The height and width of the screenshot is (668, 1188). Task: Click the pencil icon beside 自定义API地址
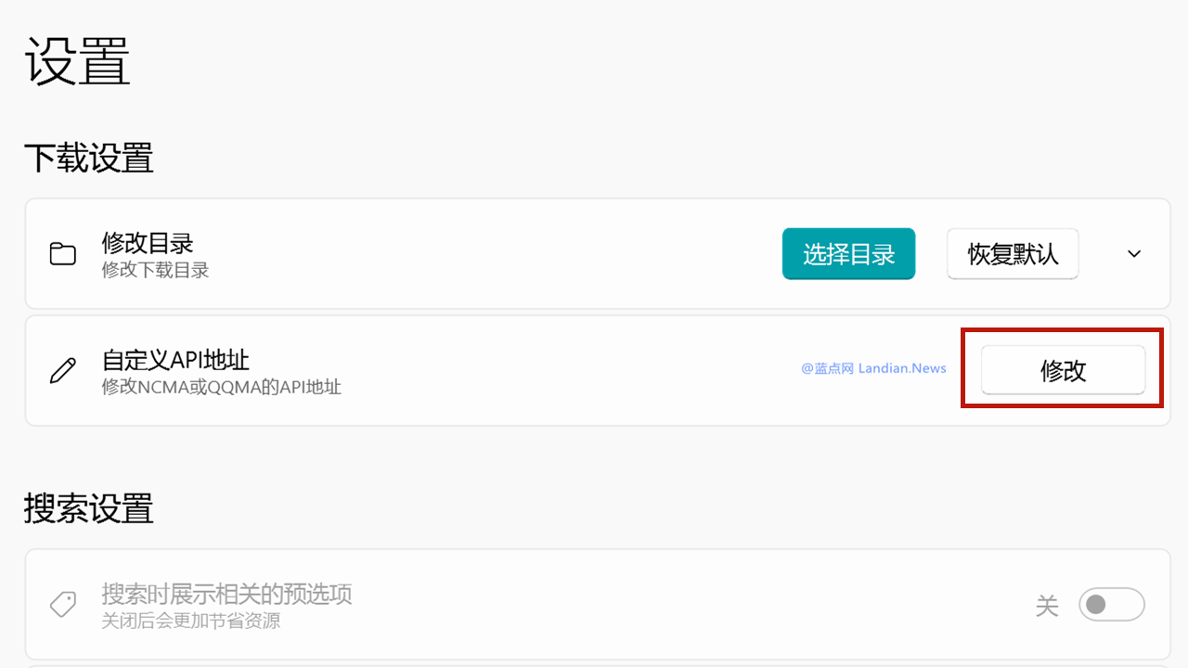tap(63, 371)
